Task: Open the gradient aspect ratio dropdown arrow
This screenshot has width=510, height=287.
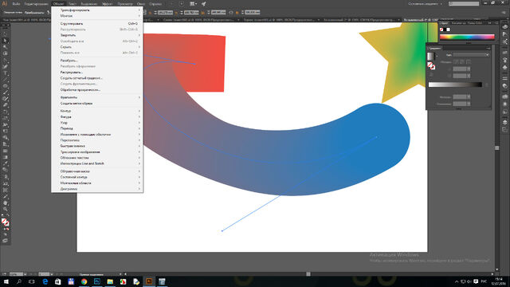Action: [x=469, y=76]
